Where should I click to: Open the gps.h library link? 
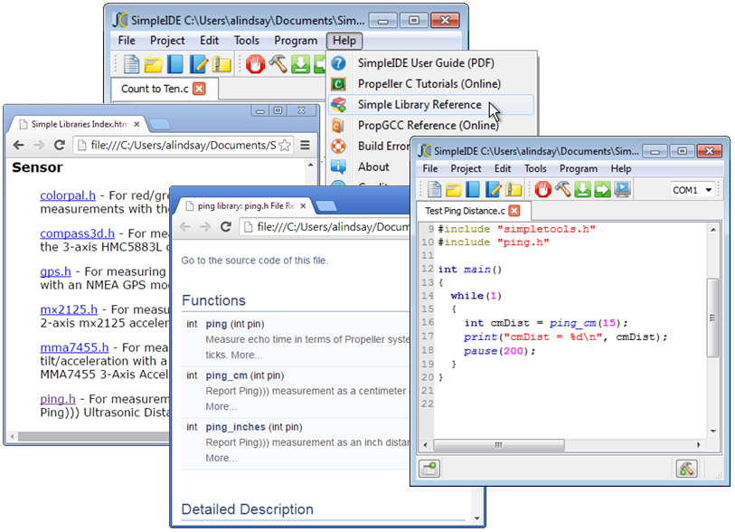click(55, 271)
